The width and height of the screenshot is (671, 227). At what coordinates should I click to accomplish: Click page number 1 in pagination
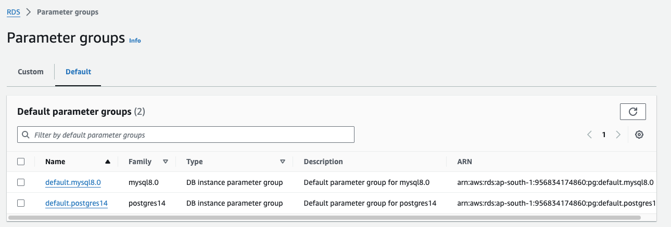[x=604, y=135]
